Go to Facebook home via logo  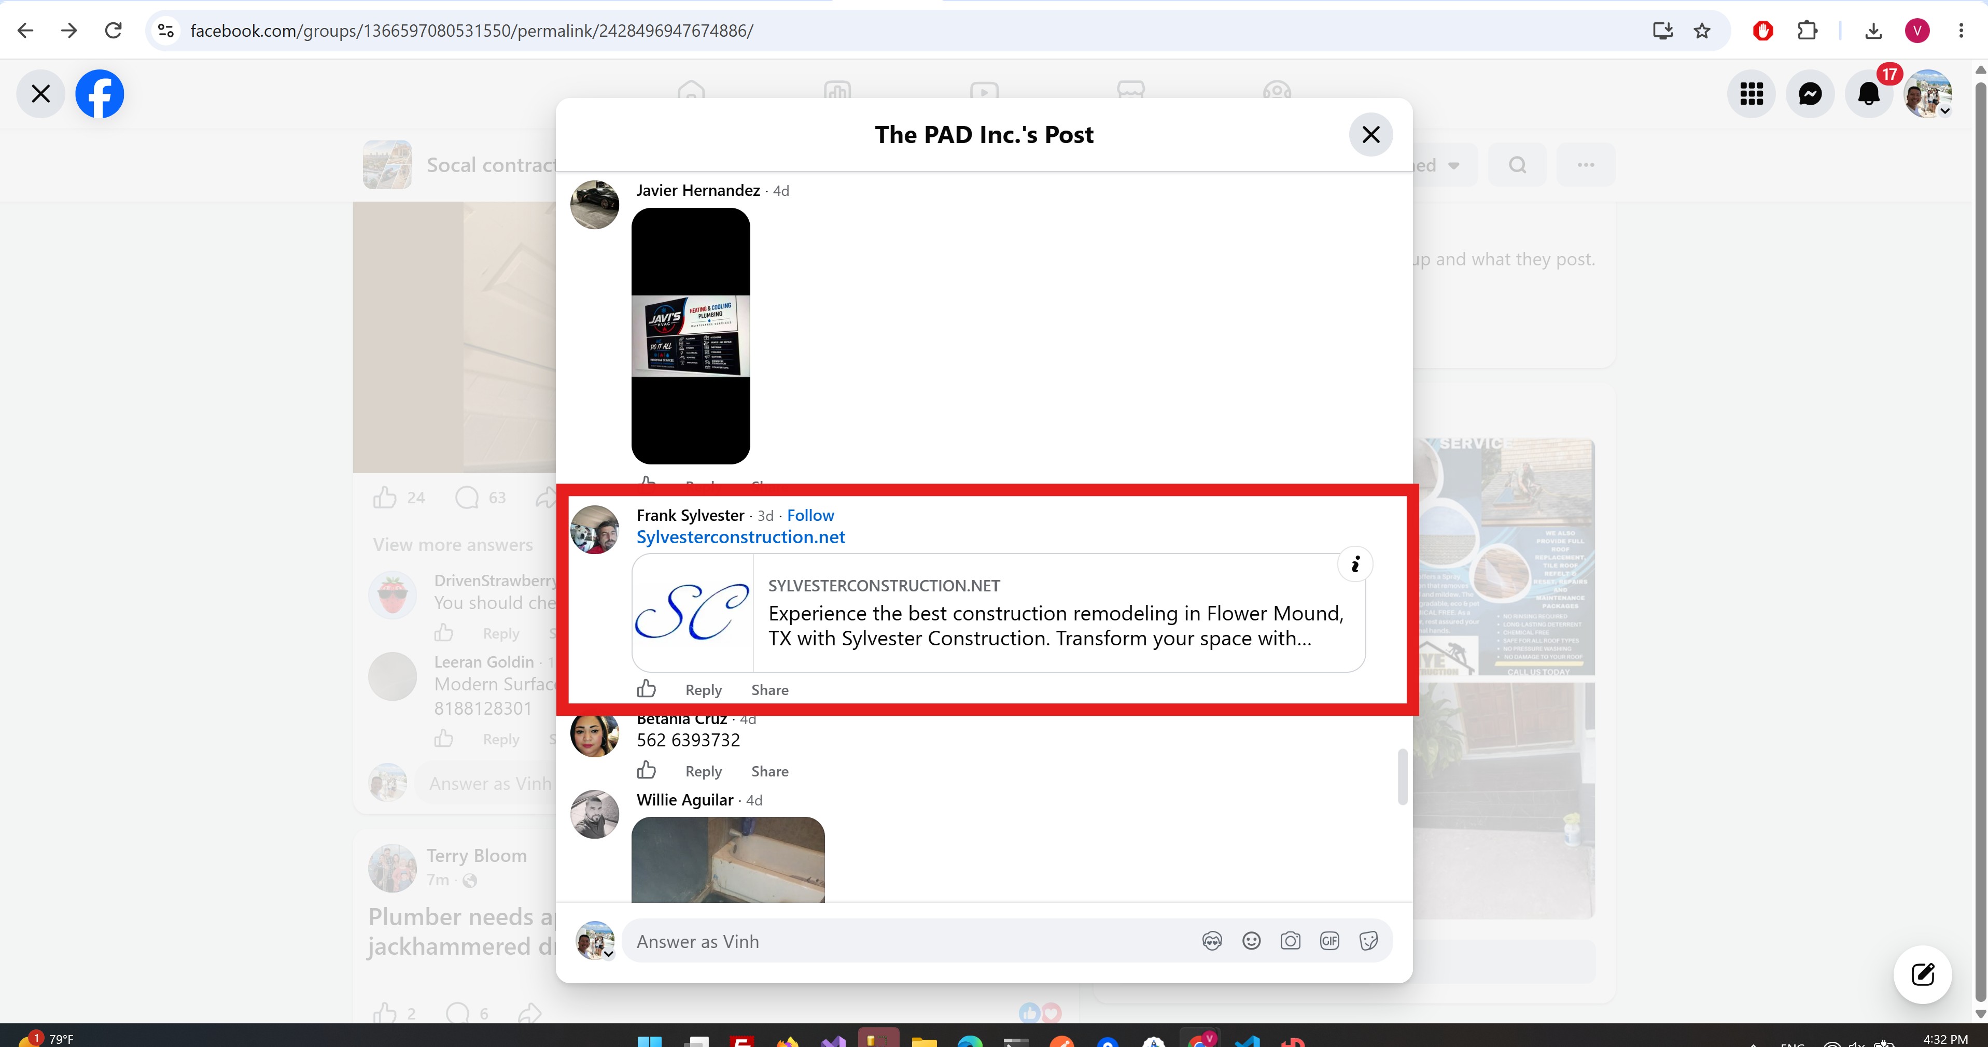(x=100, y=93)
